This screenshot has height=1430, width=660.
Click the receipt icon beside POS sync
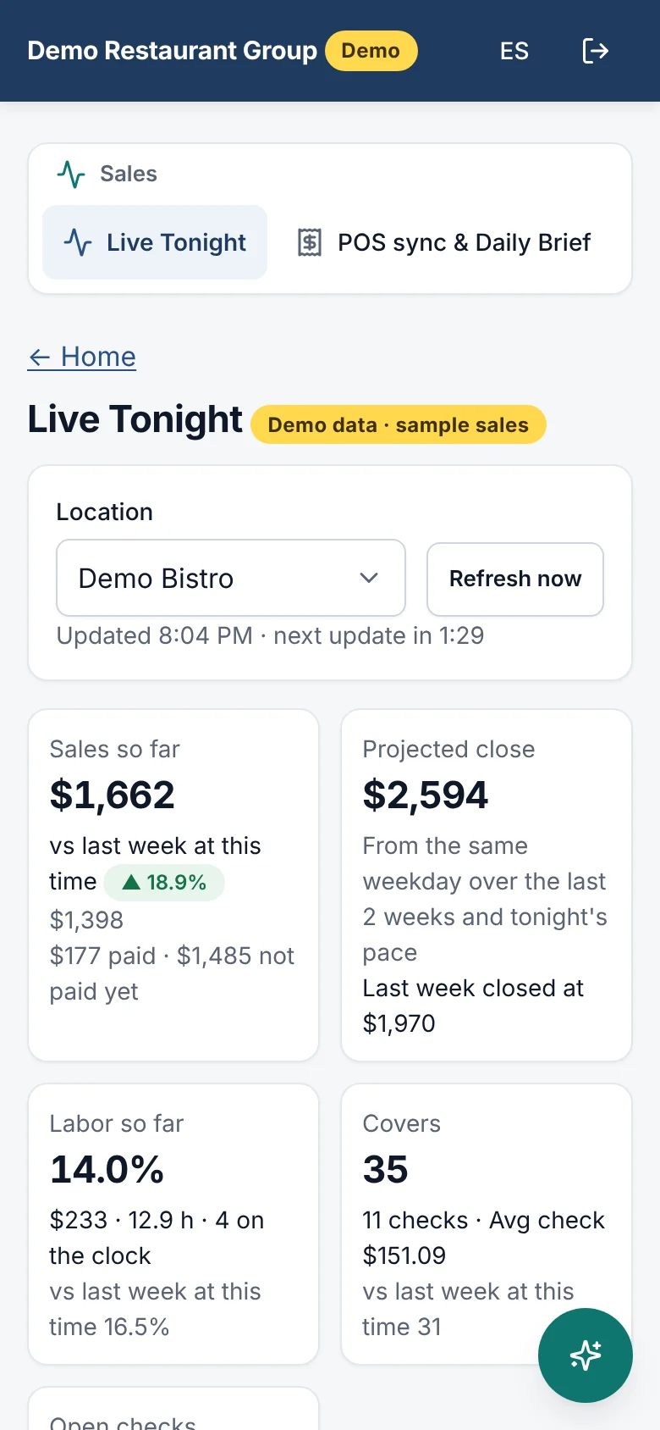point(310,243)
